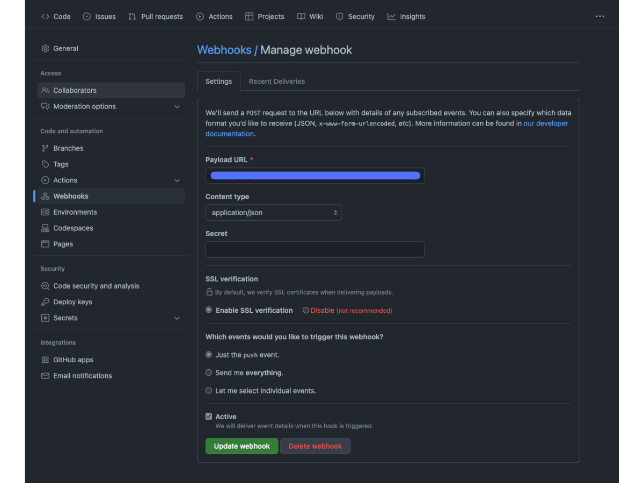Image resolution: width=644 pixels, height=483 pixels.
Task: Click the Branches icon in sidebar
Action: (46, 148)
